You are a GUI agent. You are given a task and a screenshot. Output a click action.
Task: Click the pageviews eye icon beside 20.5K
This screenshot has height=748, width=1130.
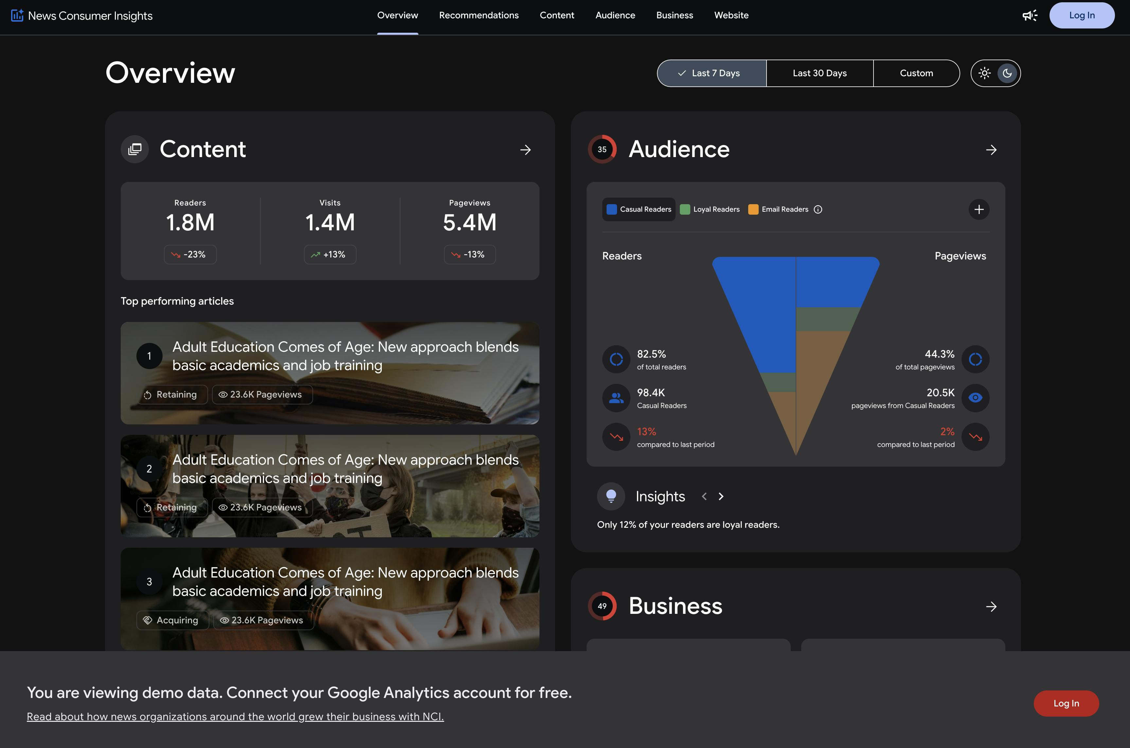[976, 398]
